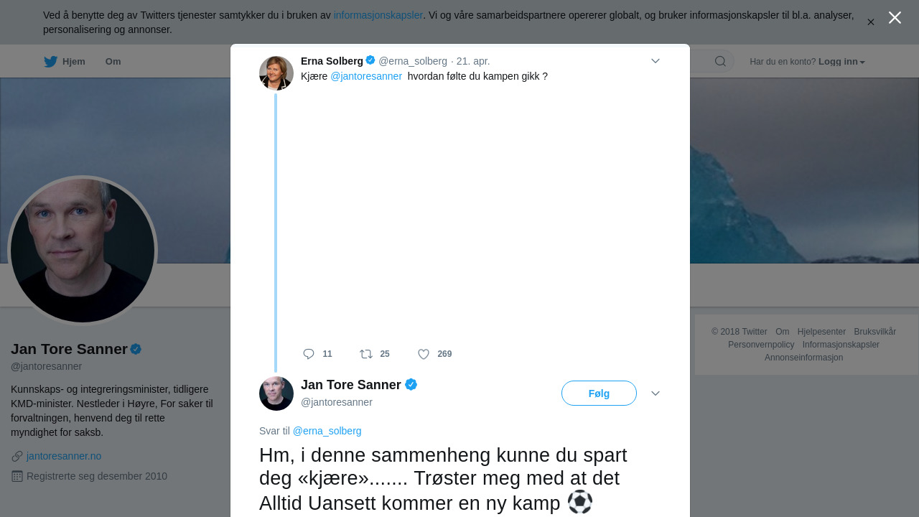The height and width of the screenshot is (517, 919).
Task: Expand the options chevron on Erna Solberg's tweet
Action: coord(656,61)
